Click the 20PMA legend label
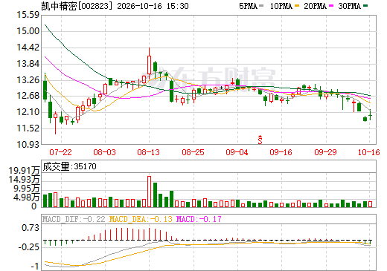This screenshot has height=271, width=387. pos(315,6)
